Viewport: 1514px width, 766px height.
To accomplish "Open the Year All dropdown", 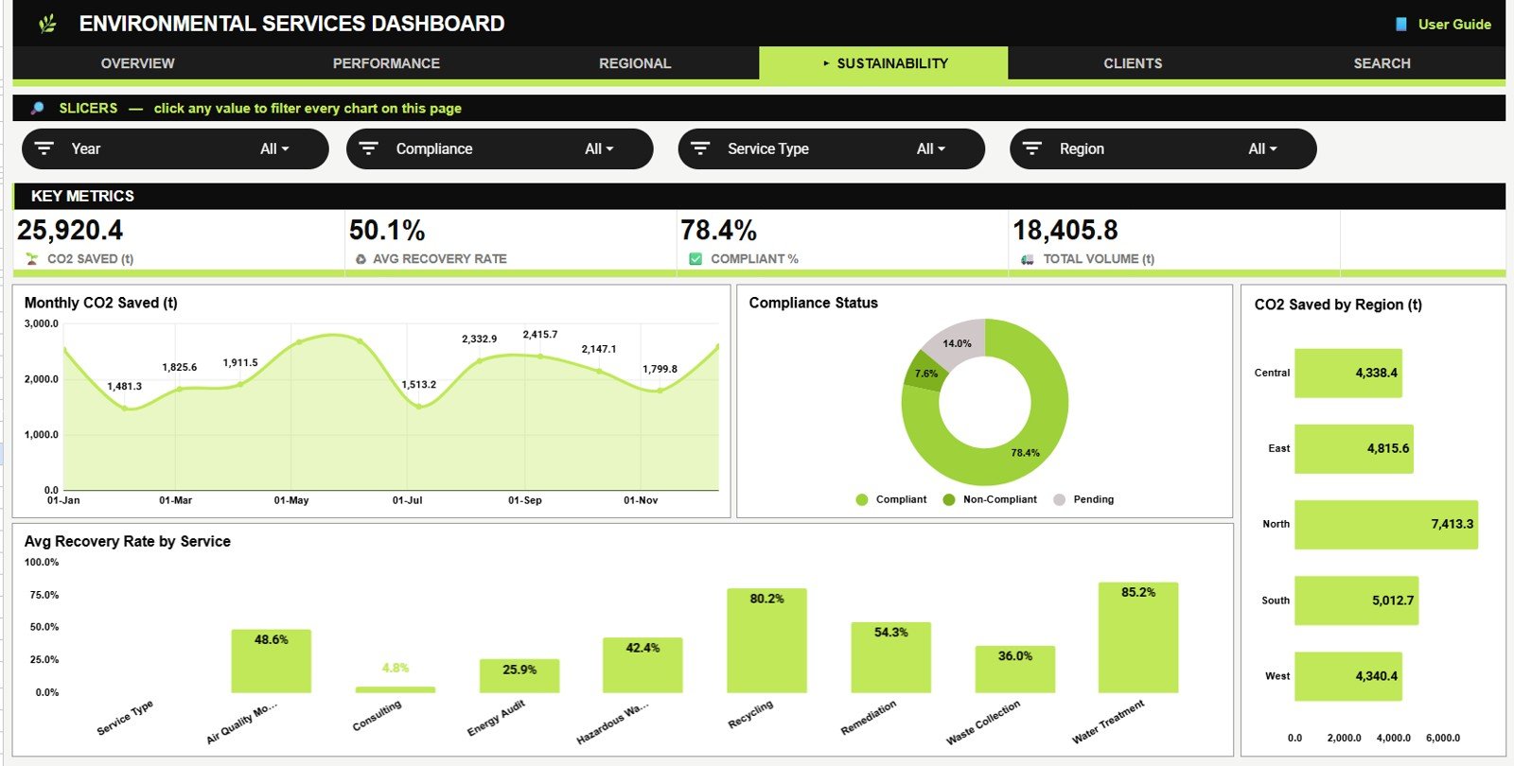I will click(274, 148).
